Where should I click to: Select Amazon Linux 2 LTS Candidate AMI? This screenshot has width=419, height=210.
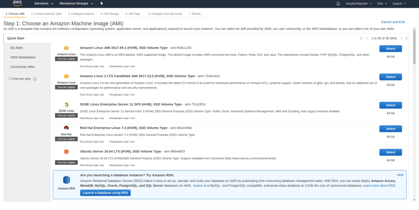coord(390,77)
